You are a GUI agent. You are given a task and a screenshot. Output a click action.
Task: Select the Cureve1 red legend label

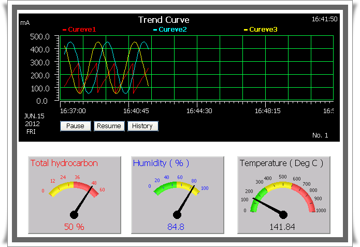(82, 30)
